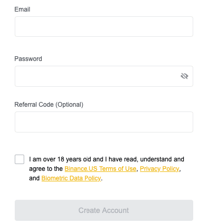Click the Email input field
The height and width of the screenshot is (224, 209).
tap(104, 27)
